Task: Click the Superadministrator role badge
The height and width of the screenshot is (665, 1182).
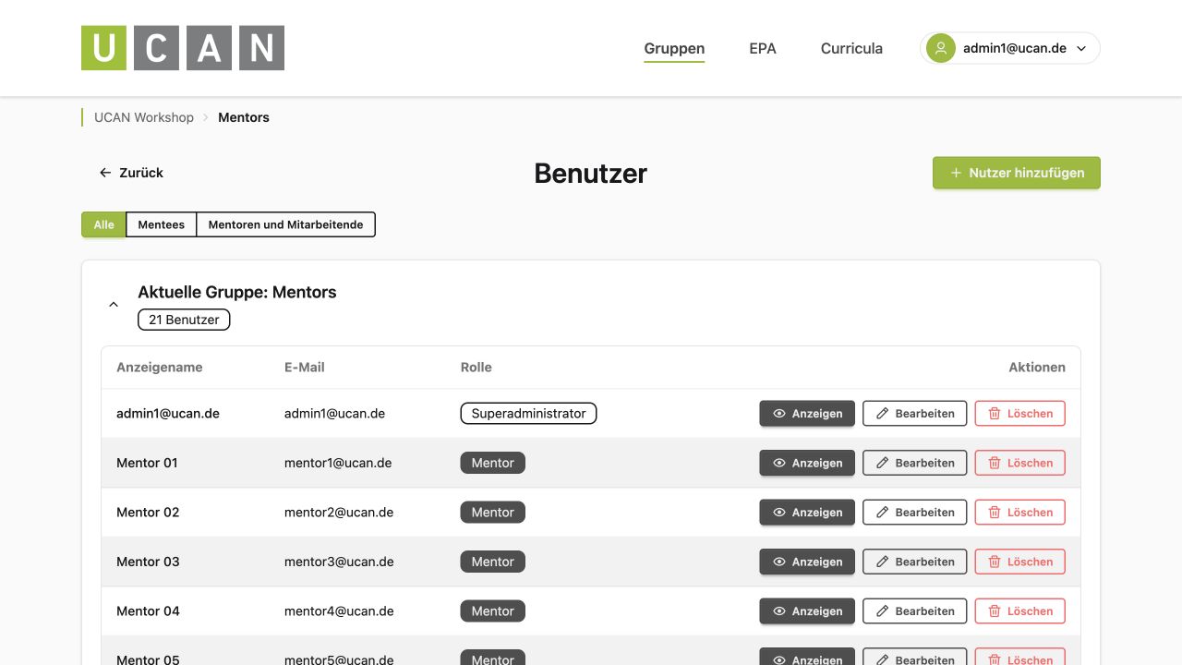Action: click(x=529, y=414)
